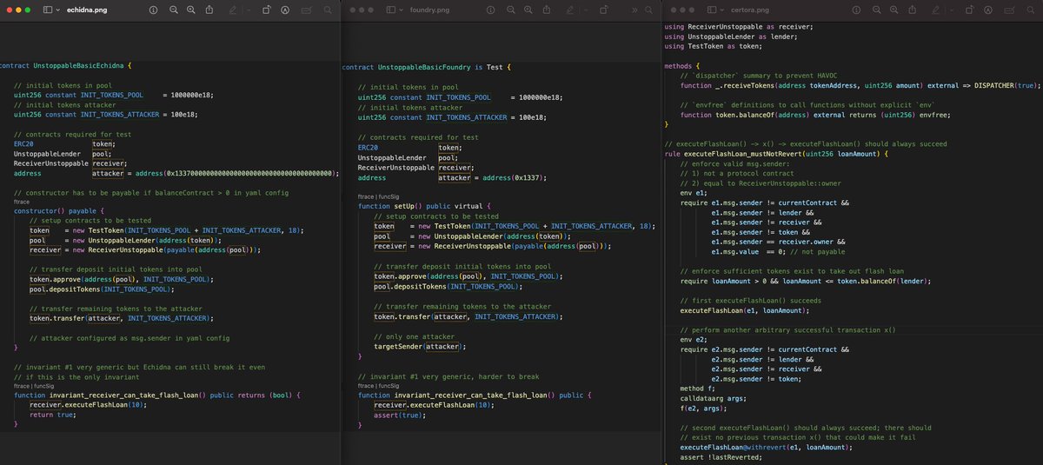
Task: Expand toolbar overflow chevrons in foundry.png window
Action: tap(634, 10)
